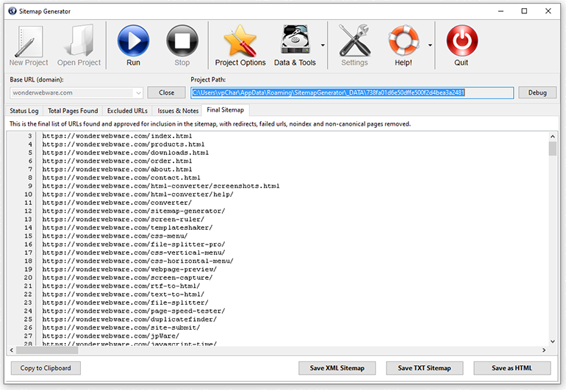Click the Stop crawl icon
Screen dimensions: 566x390
click(182, 41)
